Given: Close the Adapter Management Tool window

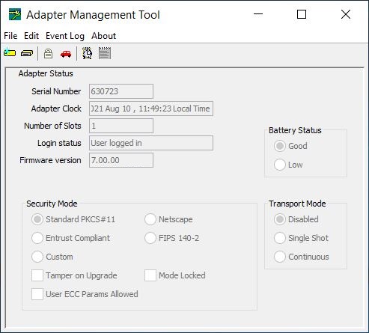Looking at the screenshot, I should pyautogui.click(x=346, y=14).
